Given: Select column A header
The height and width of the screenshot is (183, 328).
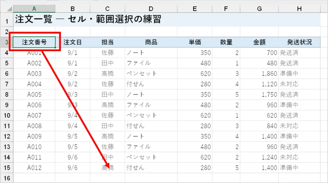Looking at the screenshot, I should pos(34,9).
